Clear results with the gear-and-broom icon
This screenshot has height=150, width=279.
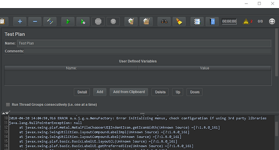131,22
